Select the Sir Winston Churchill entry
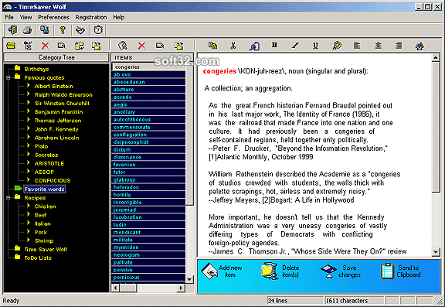 point(62,104)
